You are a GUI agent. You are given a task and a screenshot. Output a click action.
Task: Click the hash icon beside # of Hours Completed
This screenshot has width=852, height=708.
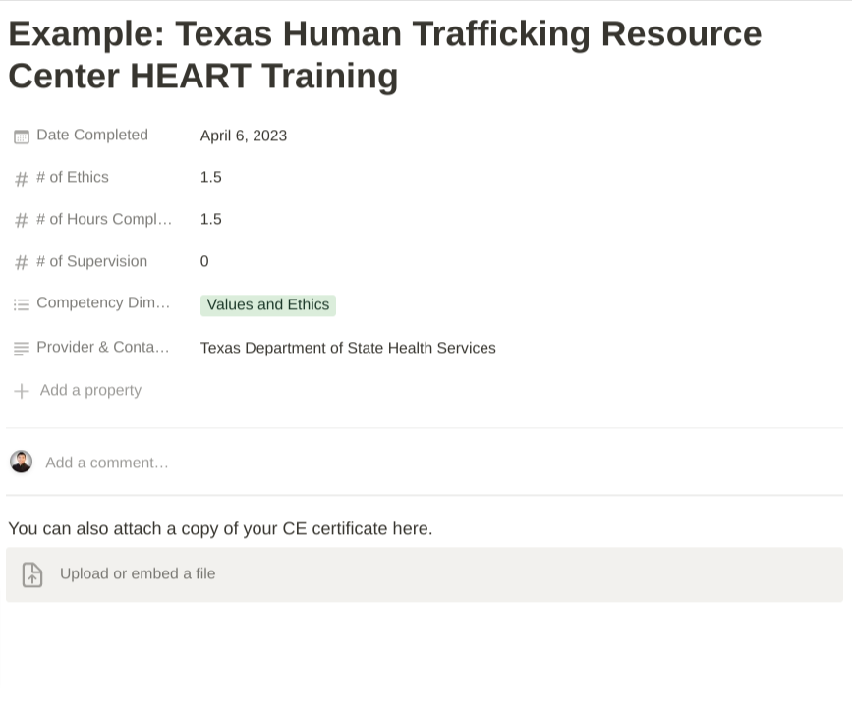tap(22, 221)
